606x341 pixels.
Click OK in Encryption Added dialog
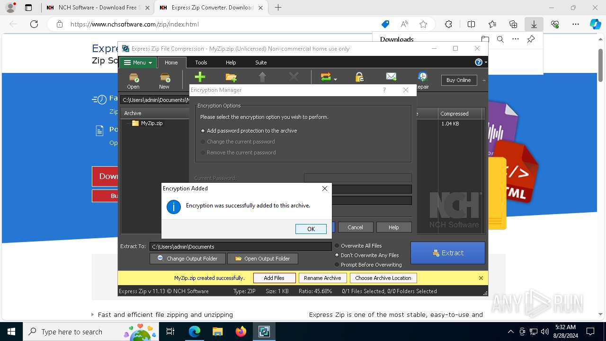[x=311, y=229]
